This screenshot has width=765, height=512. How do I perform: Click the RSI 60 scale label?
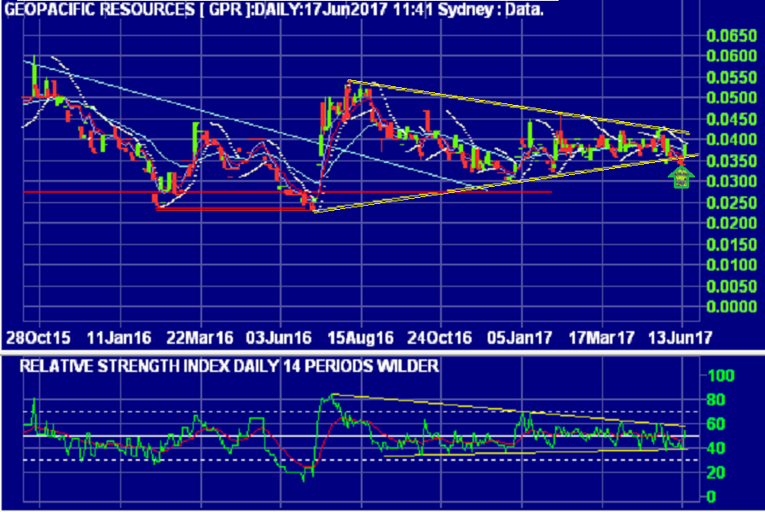pyautogui.click(x=716, y=423)
